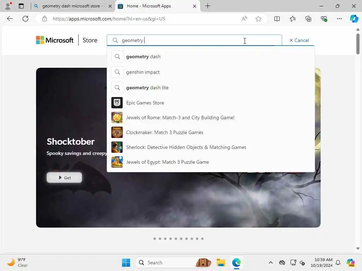Open tab actions menu

pos(21,6)
